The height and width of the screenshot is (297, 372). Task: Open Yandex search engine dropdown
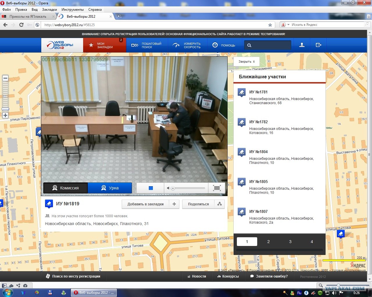point(285,25)
